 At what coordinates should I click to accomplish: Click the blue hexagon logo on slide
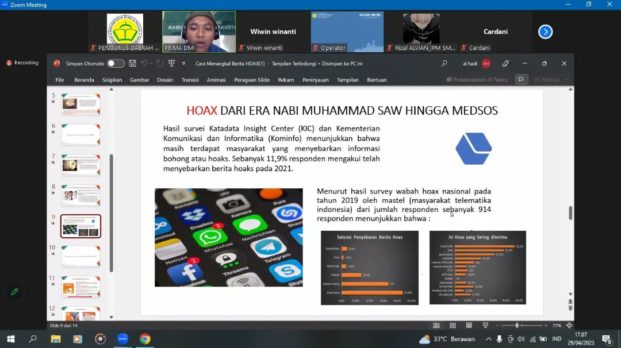474,149
